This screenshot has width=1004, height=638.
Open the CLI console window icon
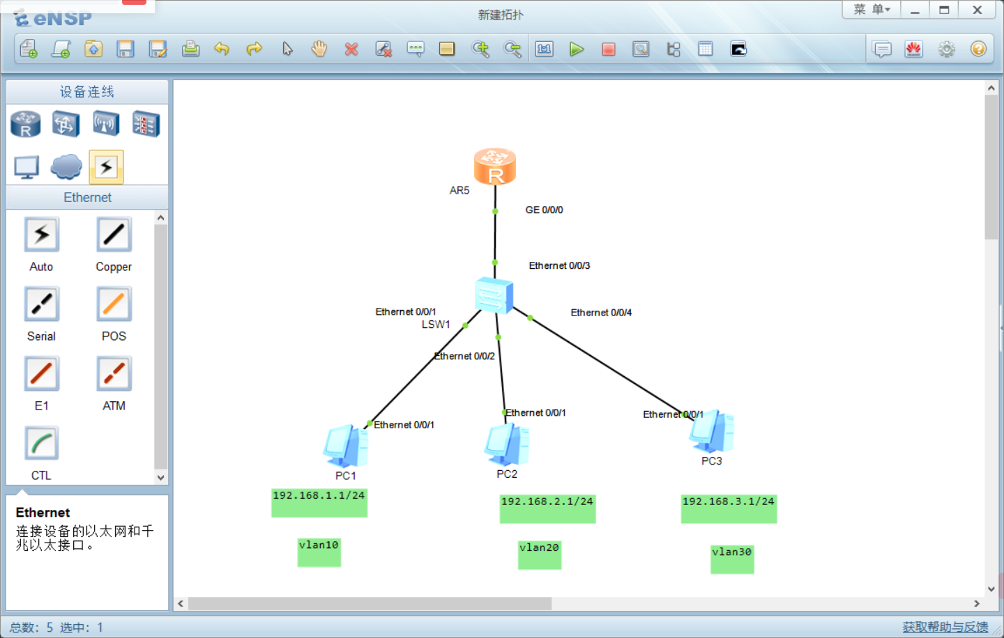(x=738, y=49)
